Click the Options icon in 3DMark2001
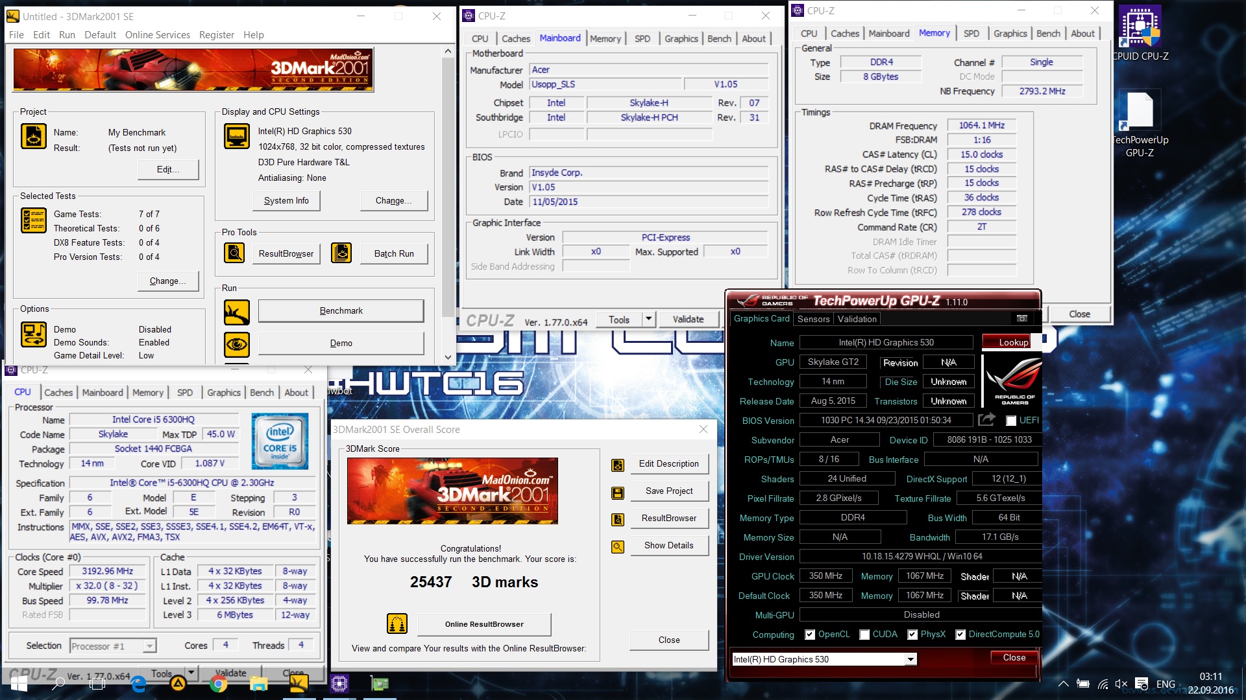The width and height of the screenshot is (1246, 700). 33,334
